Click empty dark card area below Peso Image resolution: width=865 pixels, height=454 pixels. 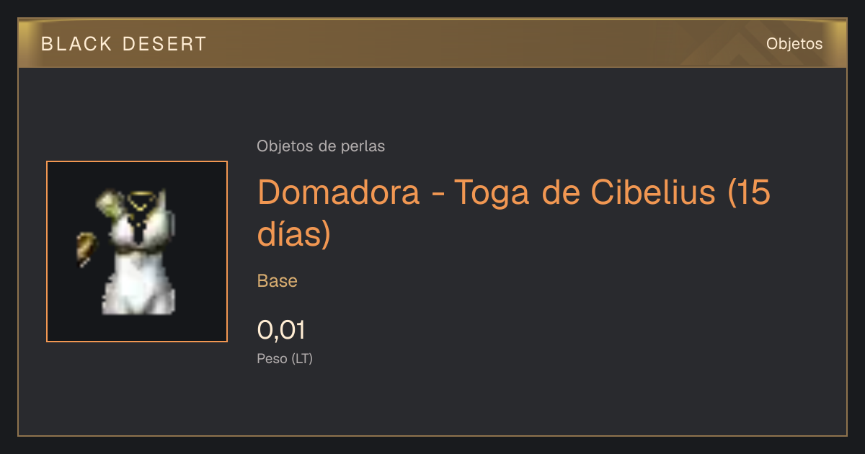505,404
